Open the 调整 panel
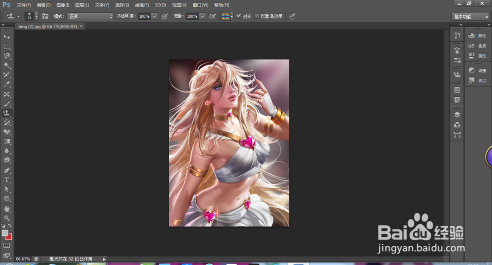The width and height of the screenshot is (492, 265). point(477,71)
